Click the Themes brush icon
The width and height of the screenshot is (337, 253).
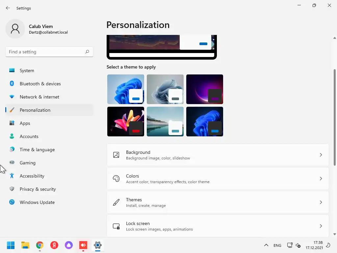coord(116,202)
